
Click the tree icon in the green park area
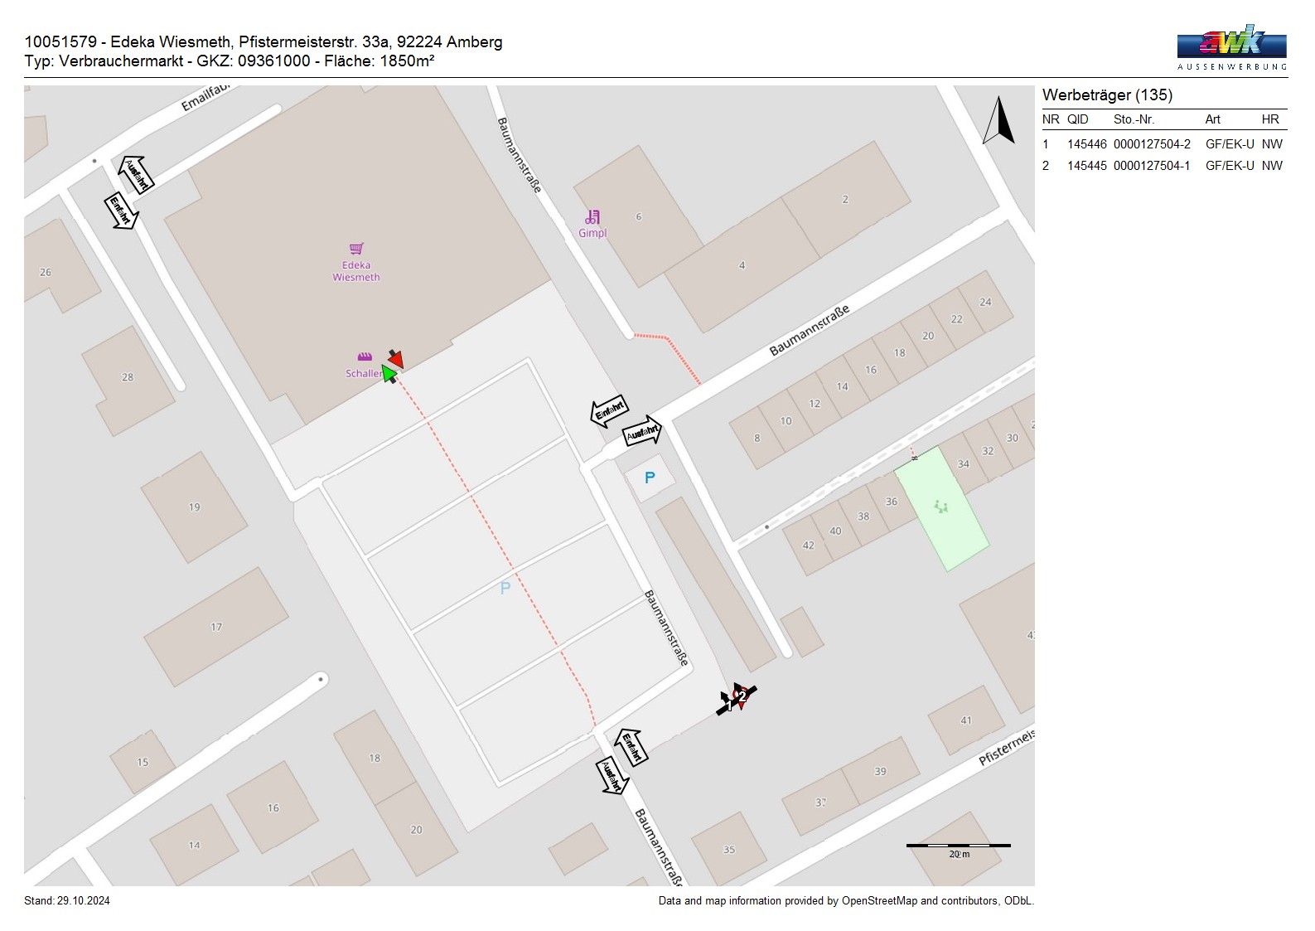940,506
